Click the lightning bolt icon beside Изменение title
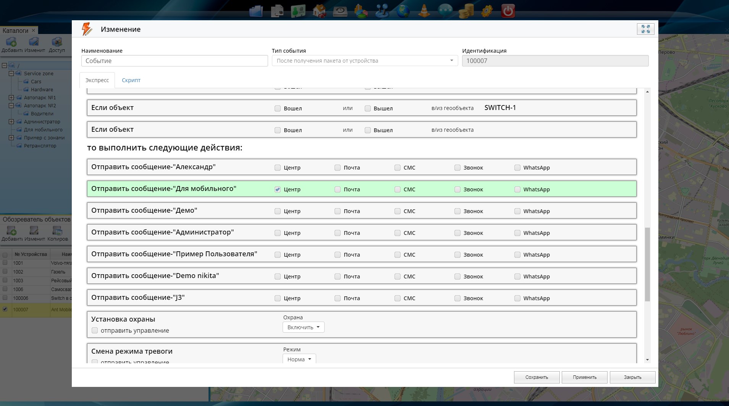This screenshot has width=729, height=406. pos(87,29)
